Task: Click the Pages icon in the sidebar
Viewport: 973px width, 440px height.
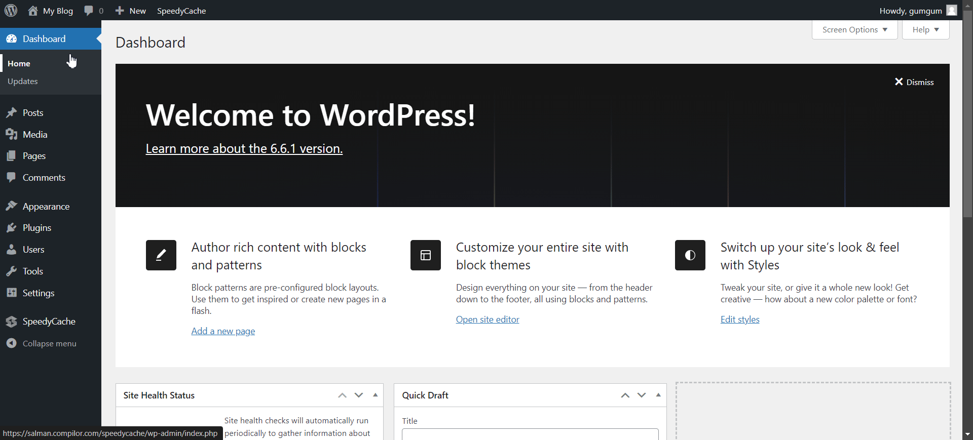Action: (x=12, y=156)
